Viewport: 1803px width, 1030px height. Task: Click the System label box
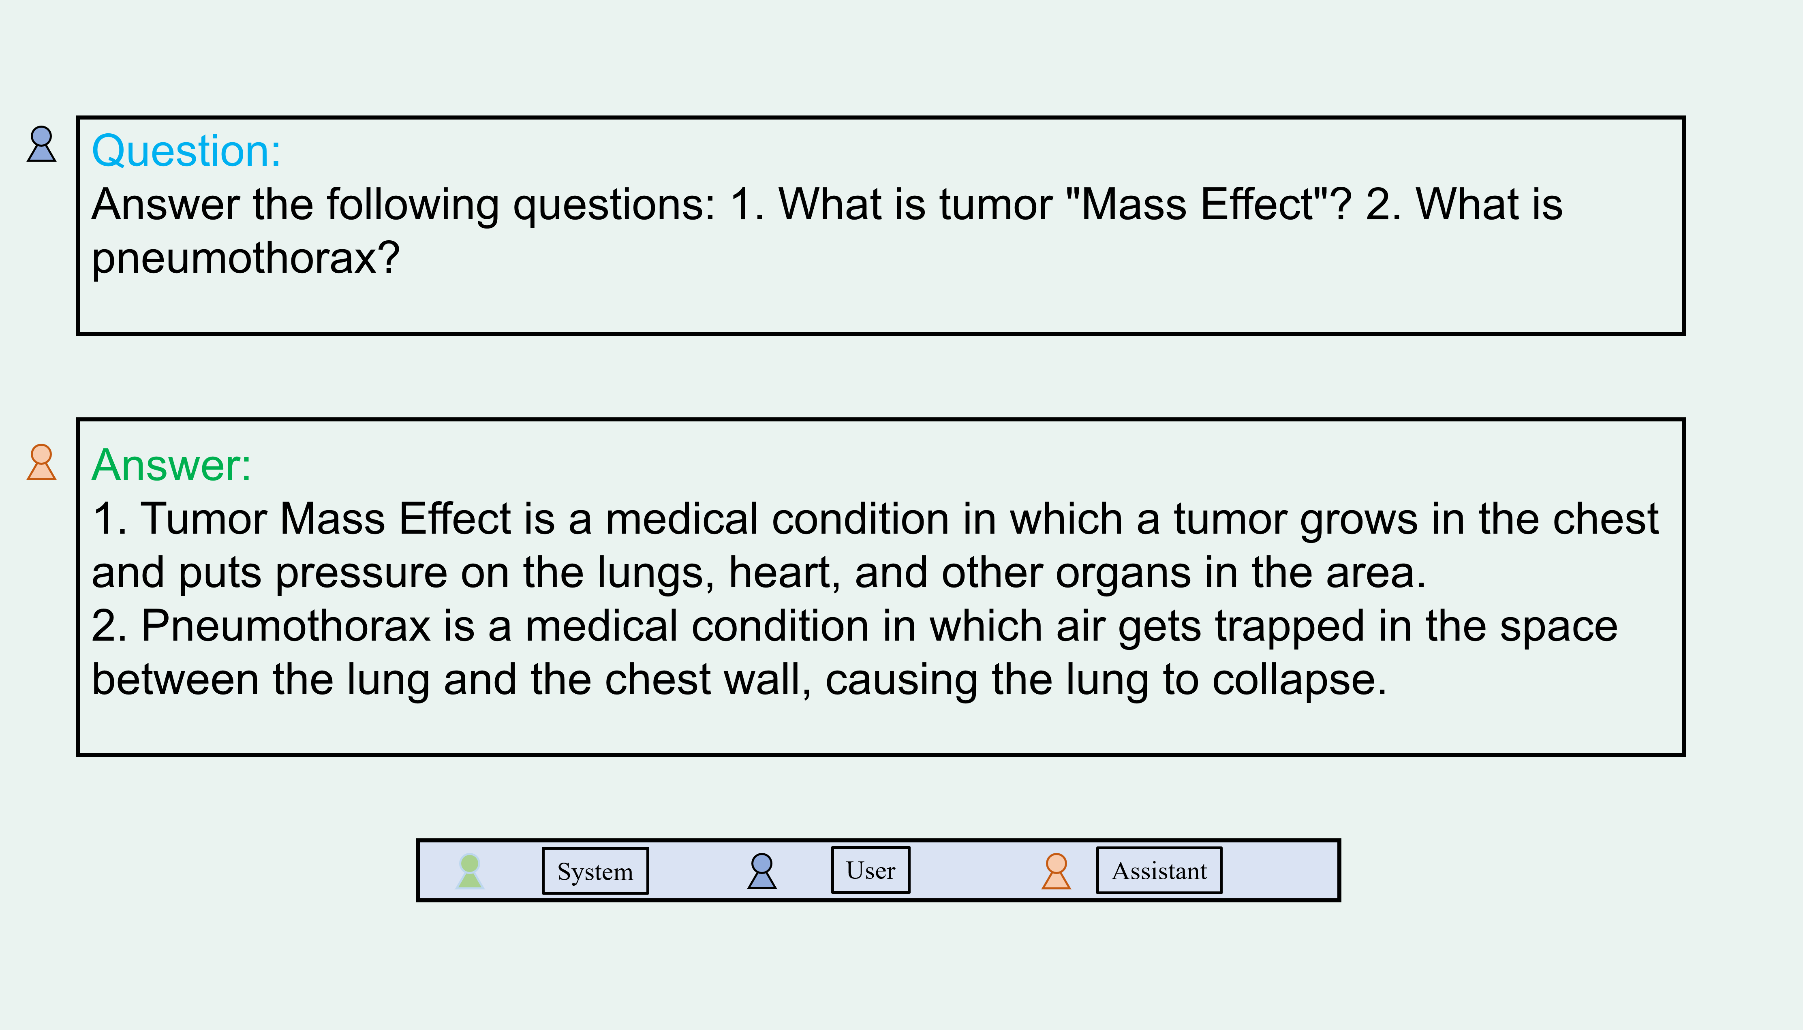coord(595,871)
